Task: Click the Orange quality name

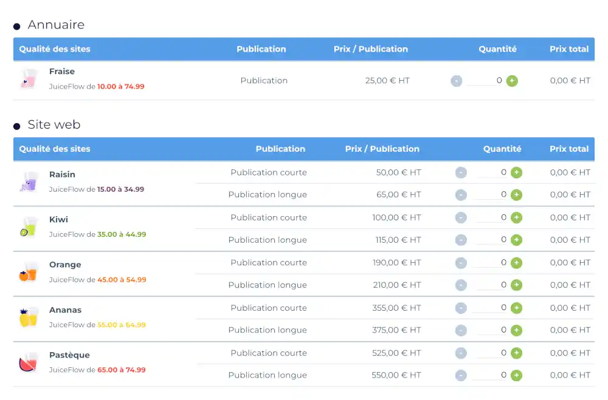Action: [65, 265]
